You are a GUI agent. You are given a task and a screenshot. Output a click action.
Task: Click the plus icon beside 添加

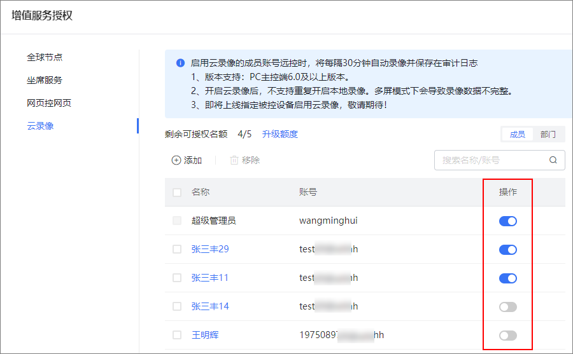(176, 160)
